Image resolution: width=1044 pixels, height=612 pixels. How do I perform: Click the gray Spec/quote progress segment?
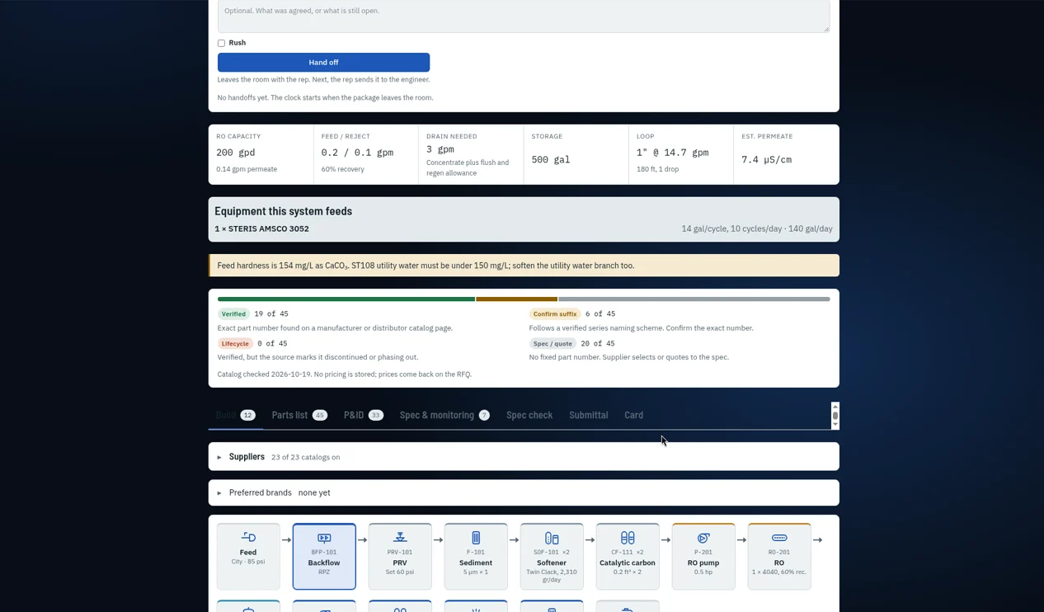click(x=694, y=299)
